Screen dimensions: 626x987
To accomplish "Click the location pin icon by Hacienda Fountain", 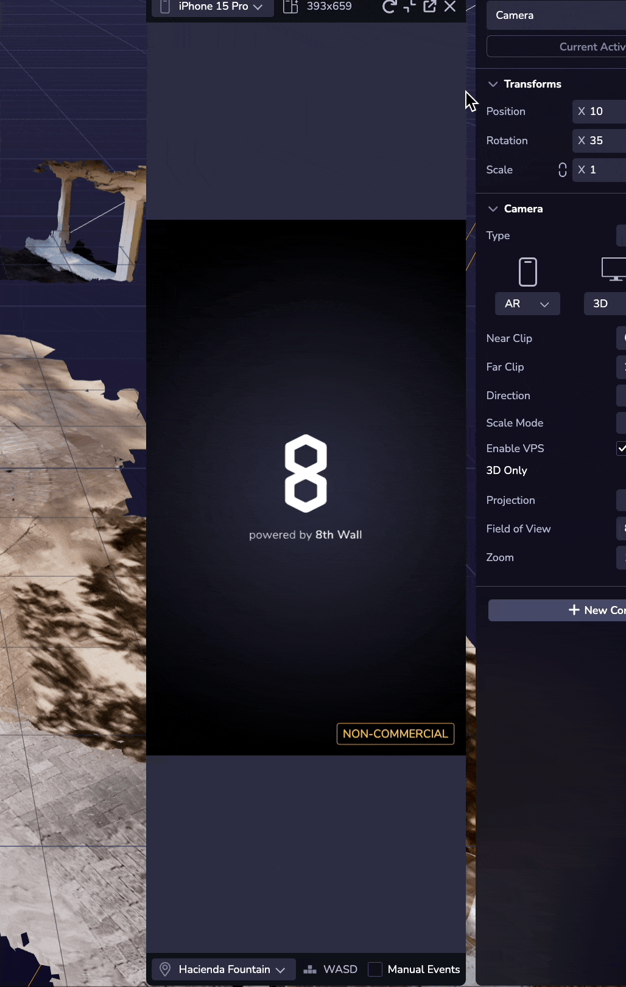I will pyautogui.click(x=164, y=969).
